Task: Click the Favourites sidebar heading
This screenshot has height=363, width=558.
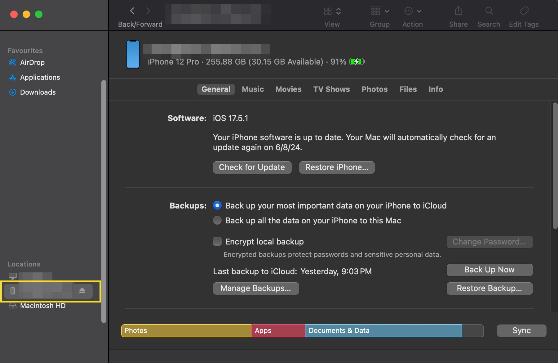Action: pyautogui.click(x=25, y=51)
